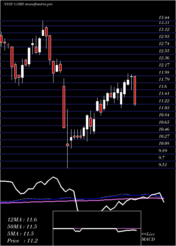Click the 12.74 price axis label

point(164,44)
